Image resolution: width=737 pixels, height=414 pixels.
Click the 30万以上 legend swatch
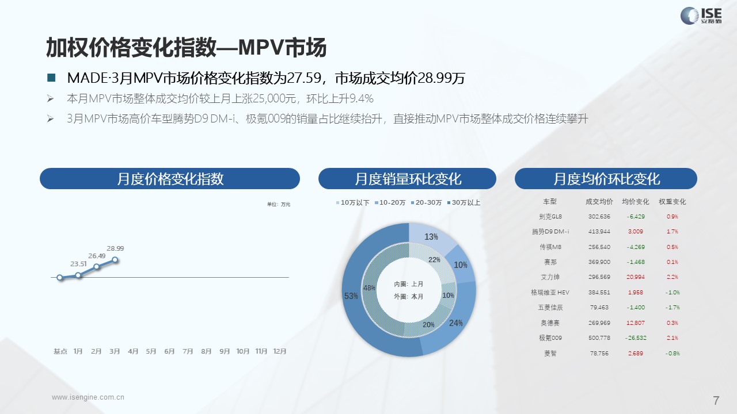coord(448,203)
